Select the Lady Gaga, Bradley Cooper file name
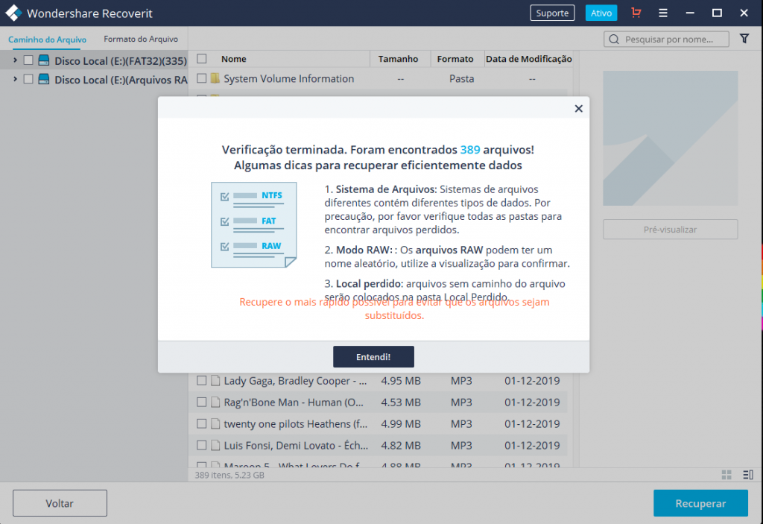763x524 pixels. (295, 381)
